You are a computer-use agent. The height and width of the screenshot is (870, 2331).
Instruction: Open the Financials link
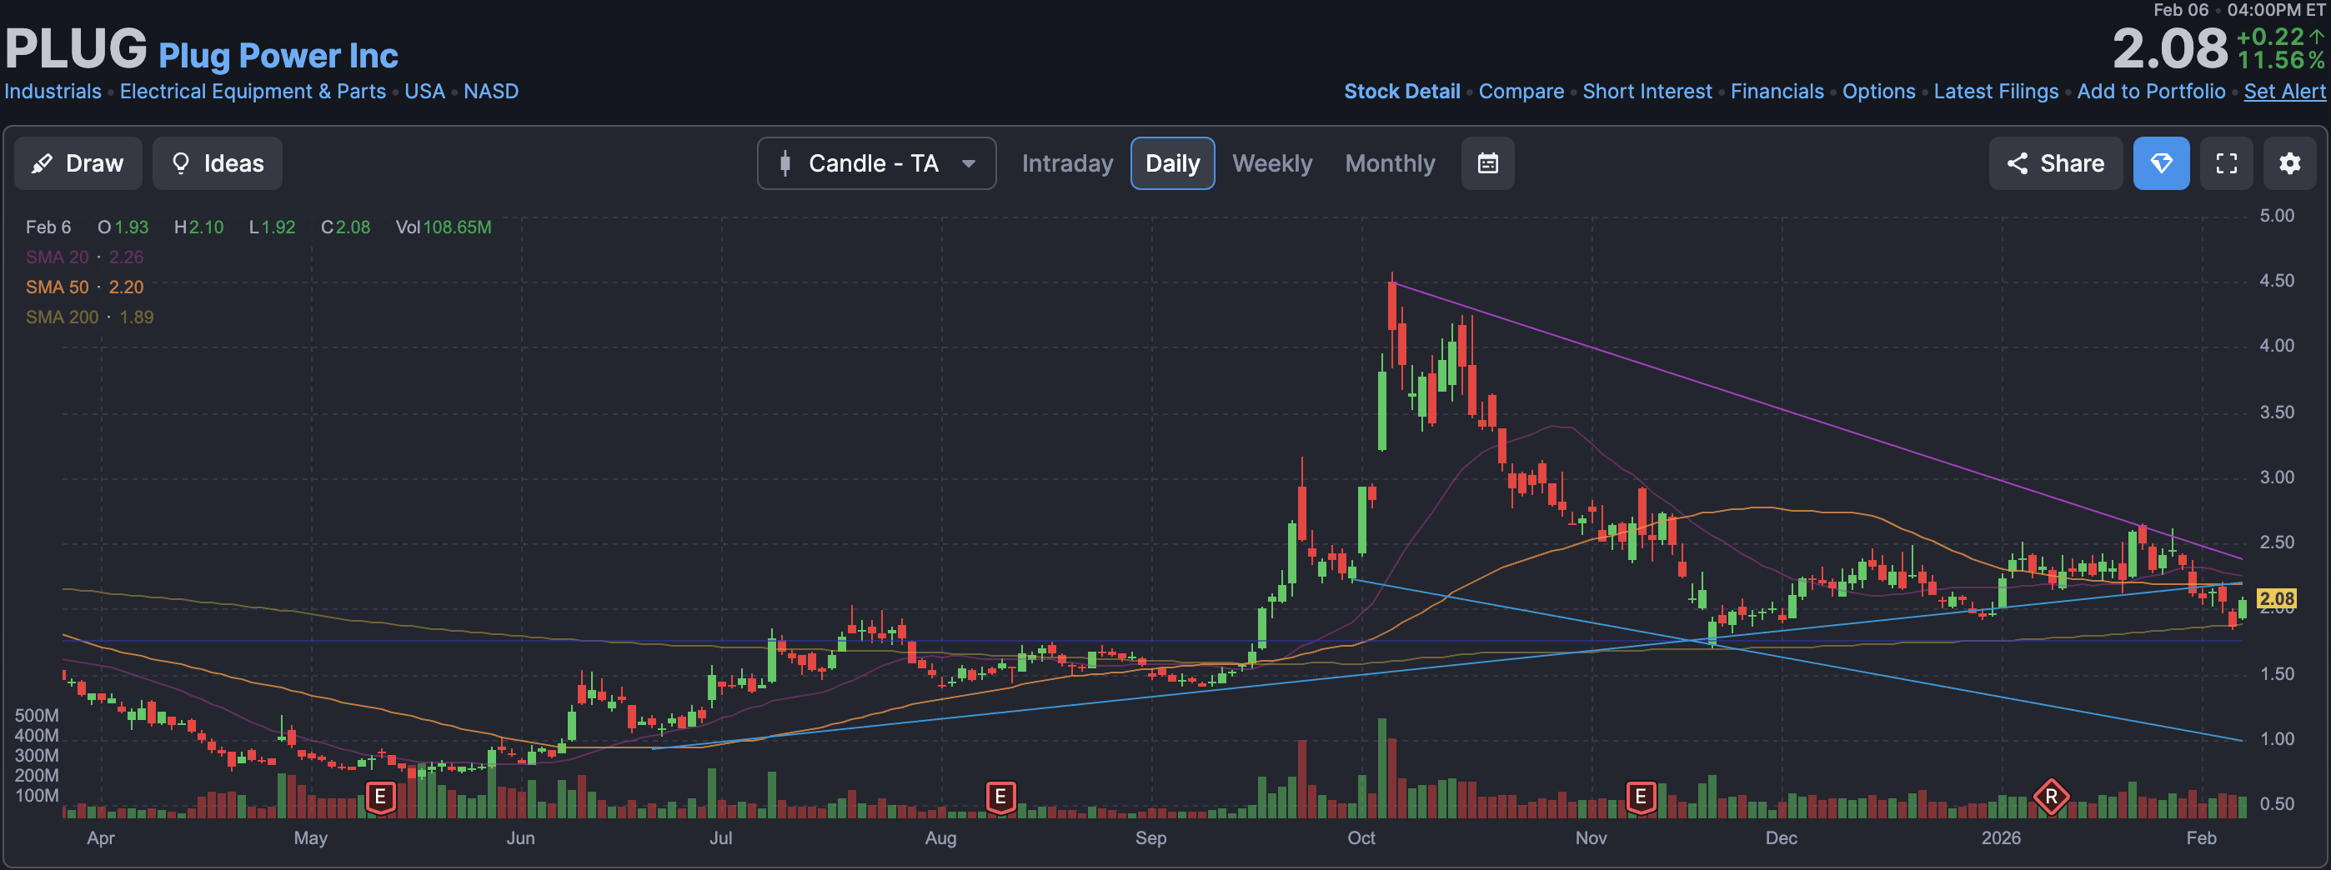click(x=1777, y=92)
